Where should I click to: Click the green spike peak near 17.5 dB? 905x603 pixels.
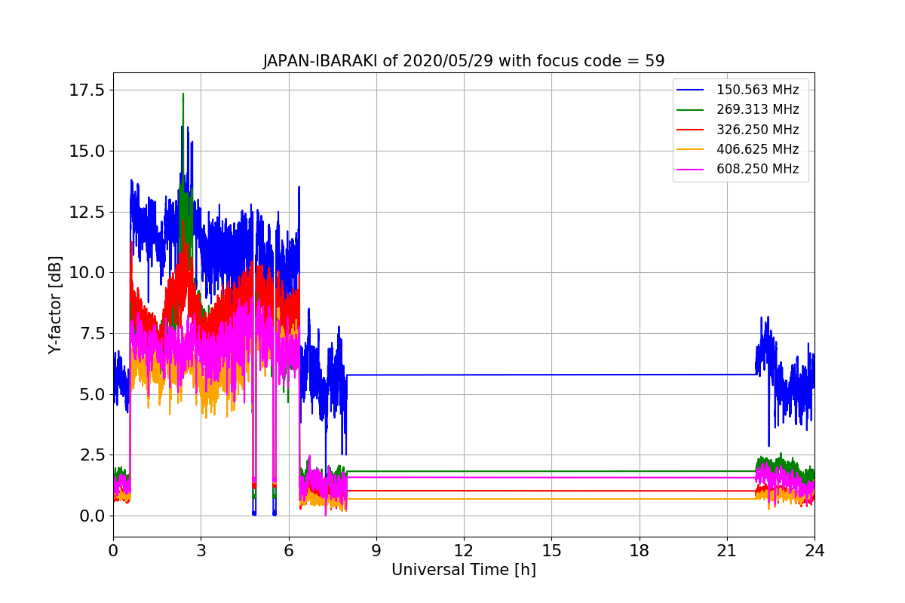pyautogui.click(x=183, y=95)
